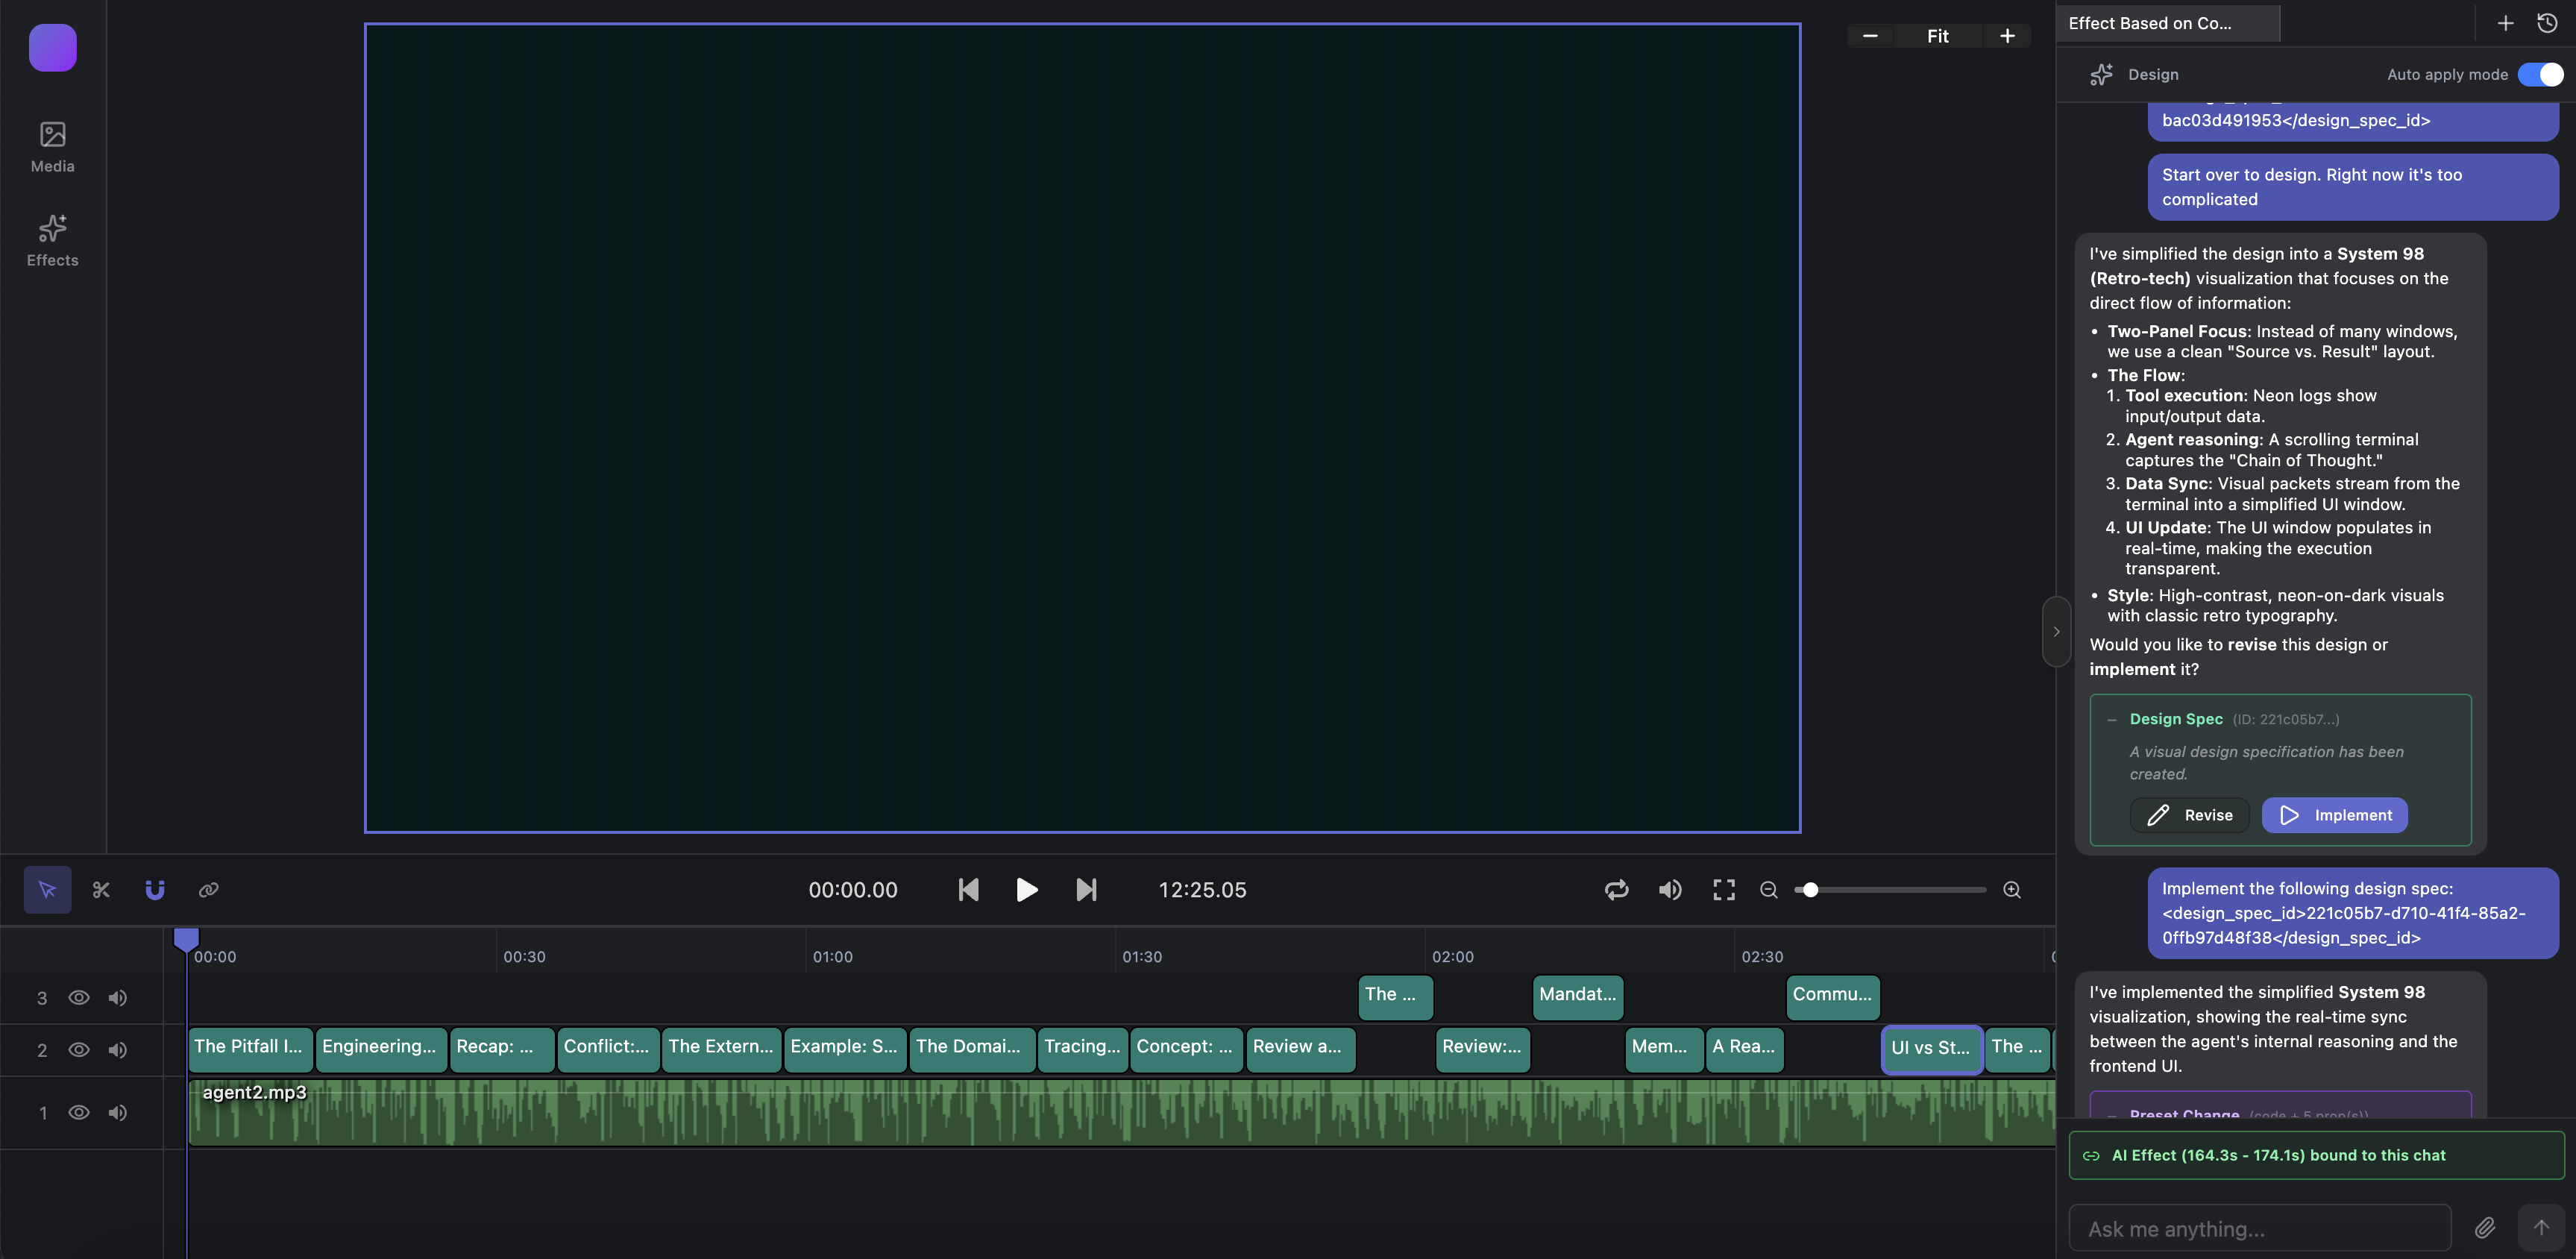Enter fullscreen preview mode
The width and height of the screenshot is (2576, 1259).
pos(1723,889)
